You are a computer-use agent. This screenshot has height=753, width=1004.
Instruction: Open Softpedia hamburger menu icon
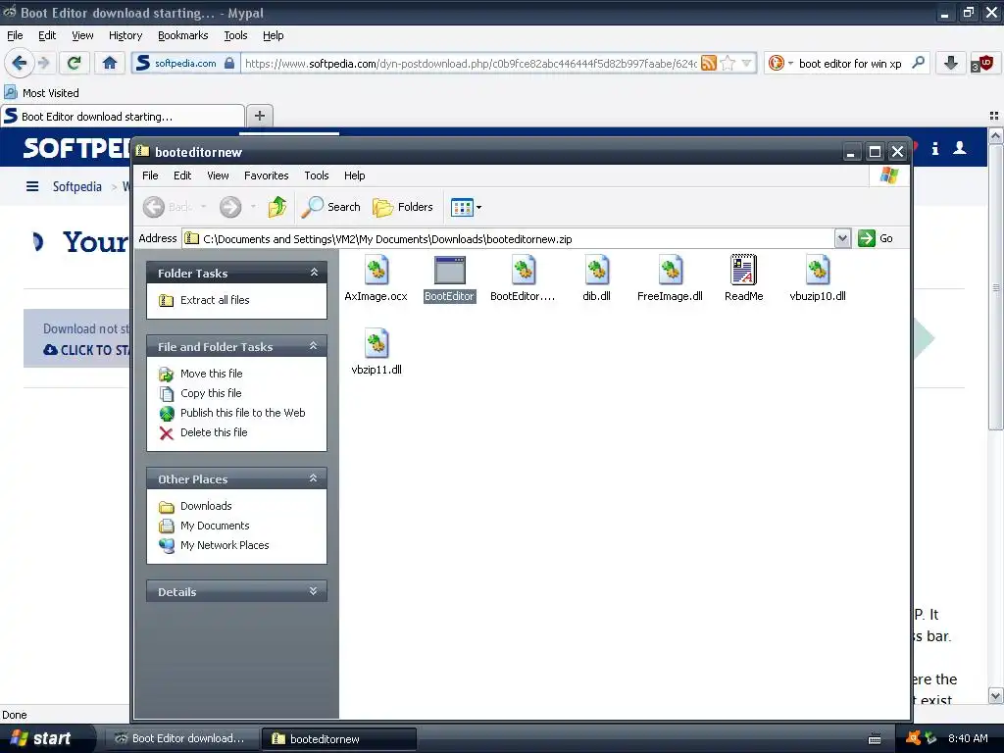coord(32,186)
